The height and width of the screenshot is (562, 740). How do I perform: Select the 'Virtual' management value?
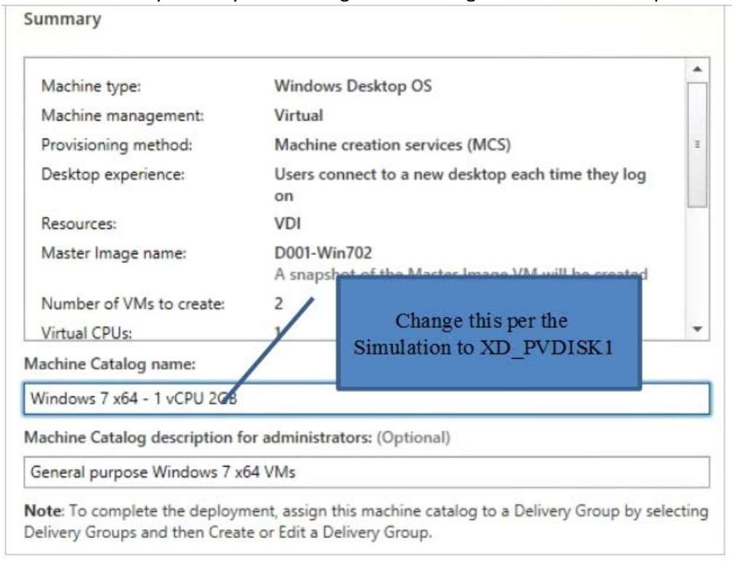[x=299, y=115]
